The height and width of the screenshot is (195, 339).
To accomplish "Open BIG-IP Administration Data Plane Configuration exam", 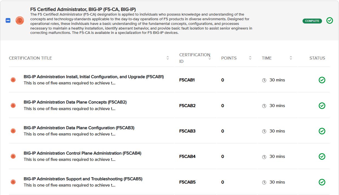I will pos(79,128).
